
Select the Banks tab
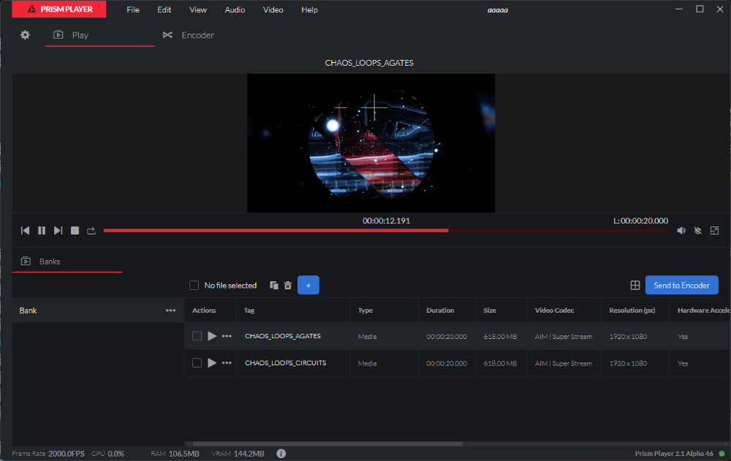pos(67,262)
